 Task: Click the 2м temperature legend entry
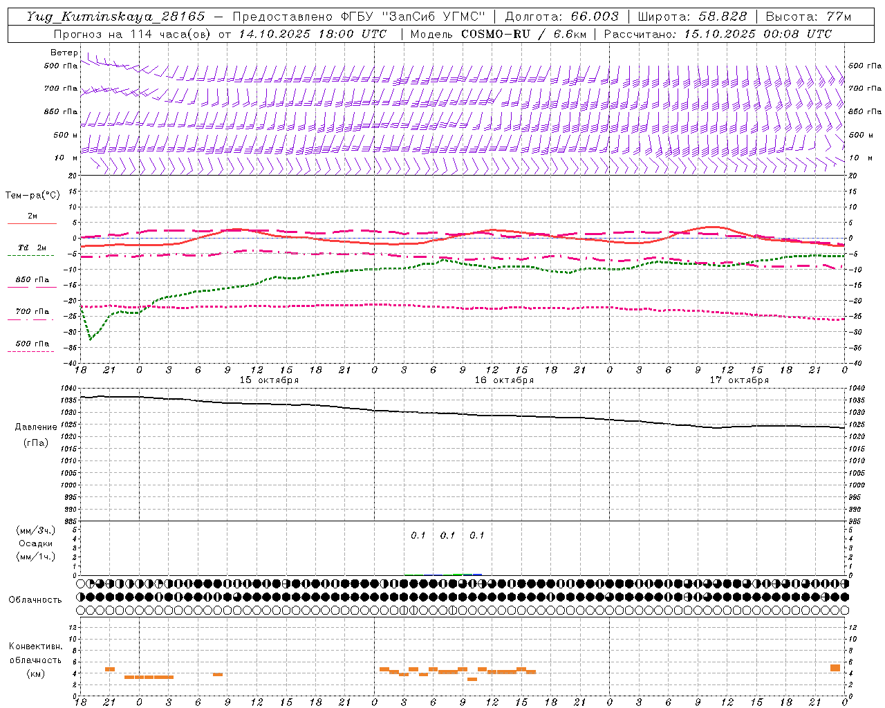(x=32, y=216)
